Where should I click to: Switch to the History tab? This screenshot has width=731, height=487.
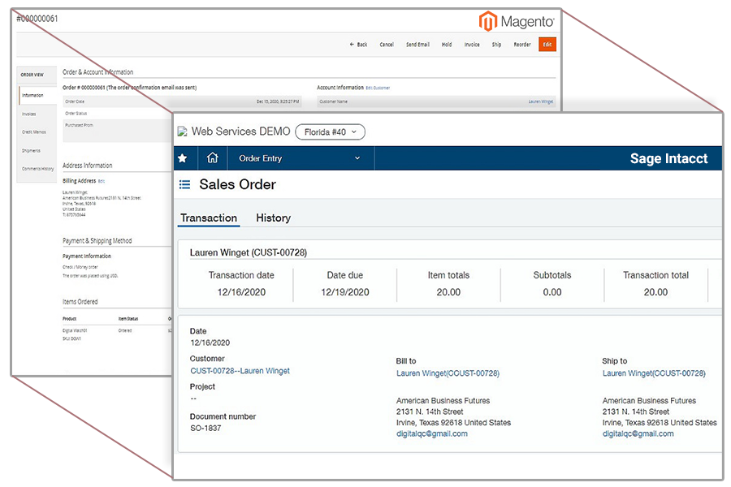coord(273,218)
